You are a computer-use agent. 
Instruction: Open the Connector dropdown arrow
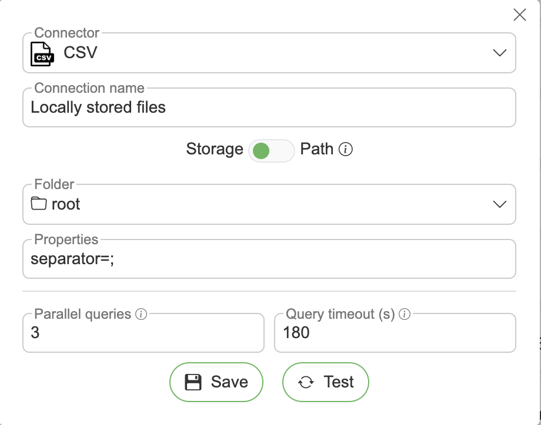click(x=499, y=53)
